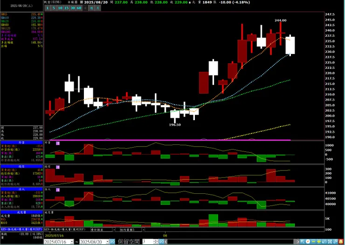The width and height of the screenshot is (345, 245).
Task: Open the 累計損益 dropdown arrow
Action: tap(114, 230)
